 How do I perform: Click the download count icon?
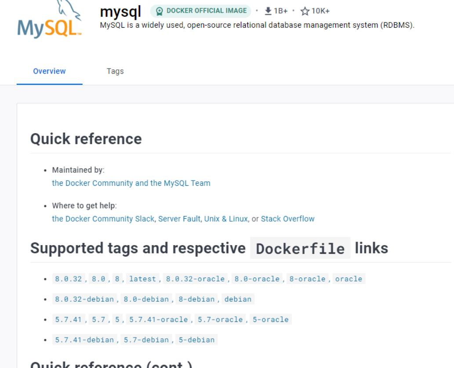tap(268, 11)
